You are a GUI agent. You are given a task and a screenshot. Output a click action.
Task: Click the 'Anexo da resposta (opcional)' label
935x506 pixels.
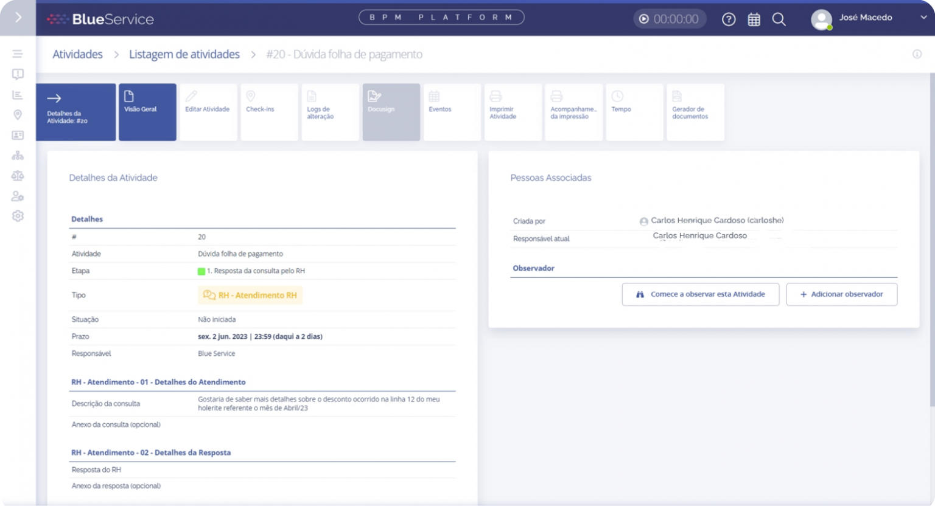[116, 486]
